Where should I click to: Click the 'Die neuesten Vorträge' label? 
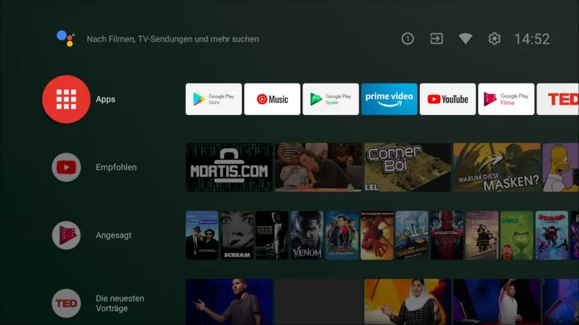coord(120,303)
